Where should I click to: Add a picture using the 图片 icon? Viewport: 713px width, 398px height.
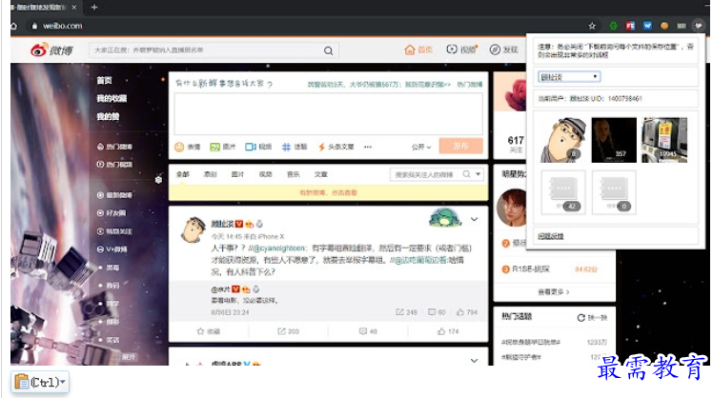pyautogui.click(x=214, y=147)
